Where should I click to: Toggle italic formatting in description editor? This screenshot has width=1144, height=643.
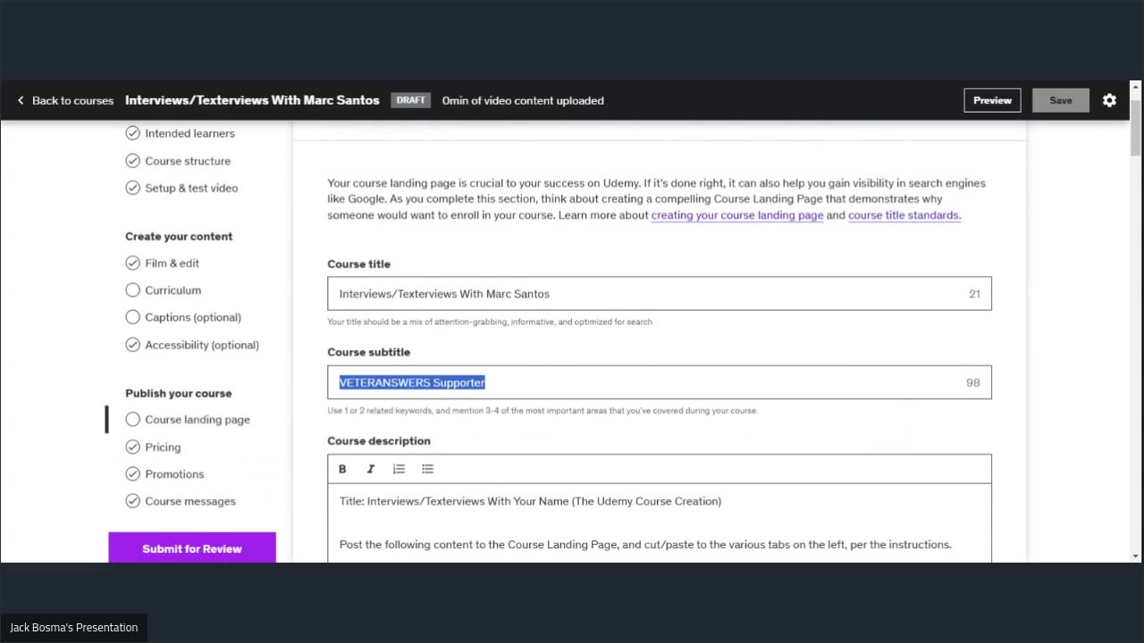[x=371, y=469]
